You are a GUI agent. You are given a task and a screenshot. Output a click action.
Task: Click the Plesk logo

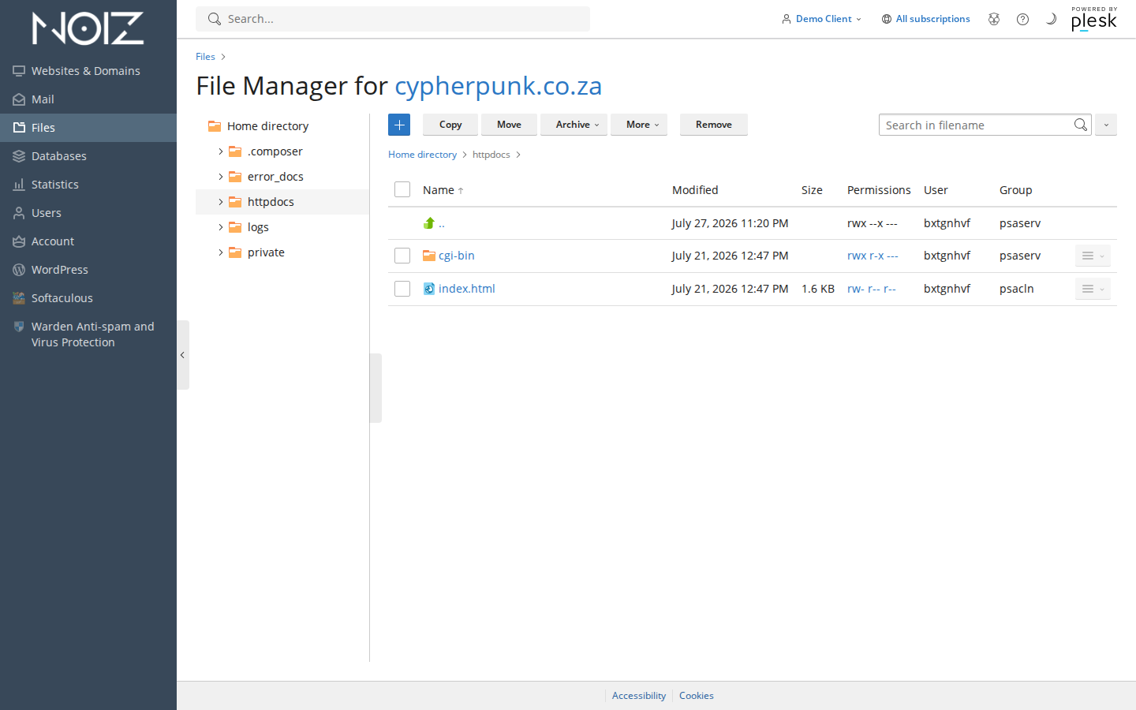[x=1094, y=19]
